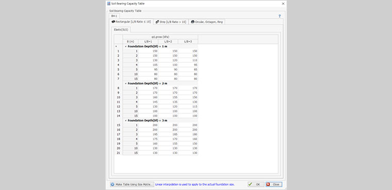
Task: Click Make Table Using Size Matrix button
Action: (x=132, y=184)
